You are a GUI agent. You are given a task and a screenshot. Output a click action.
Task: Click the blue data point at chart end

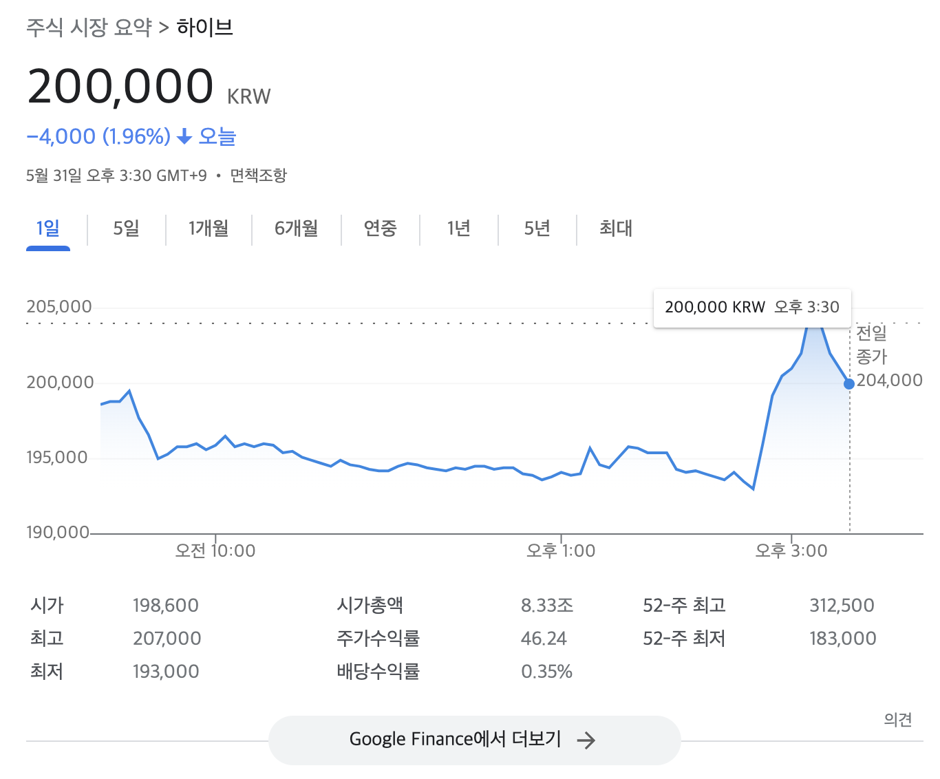coord(849,383)
